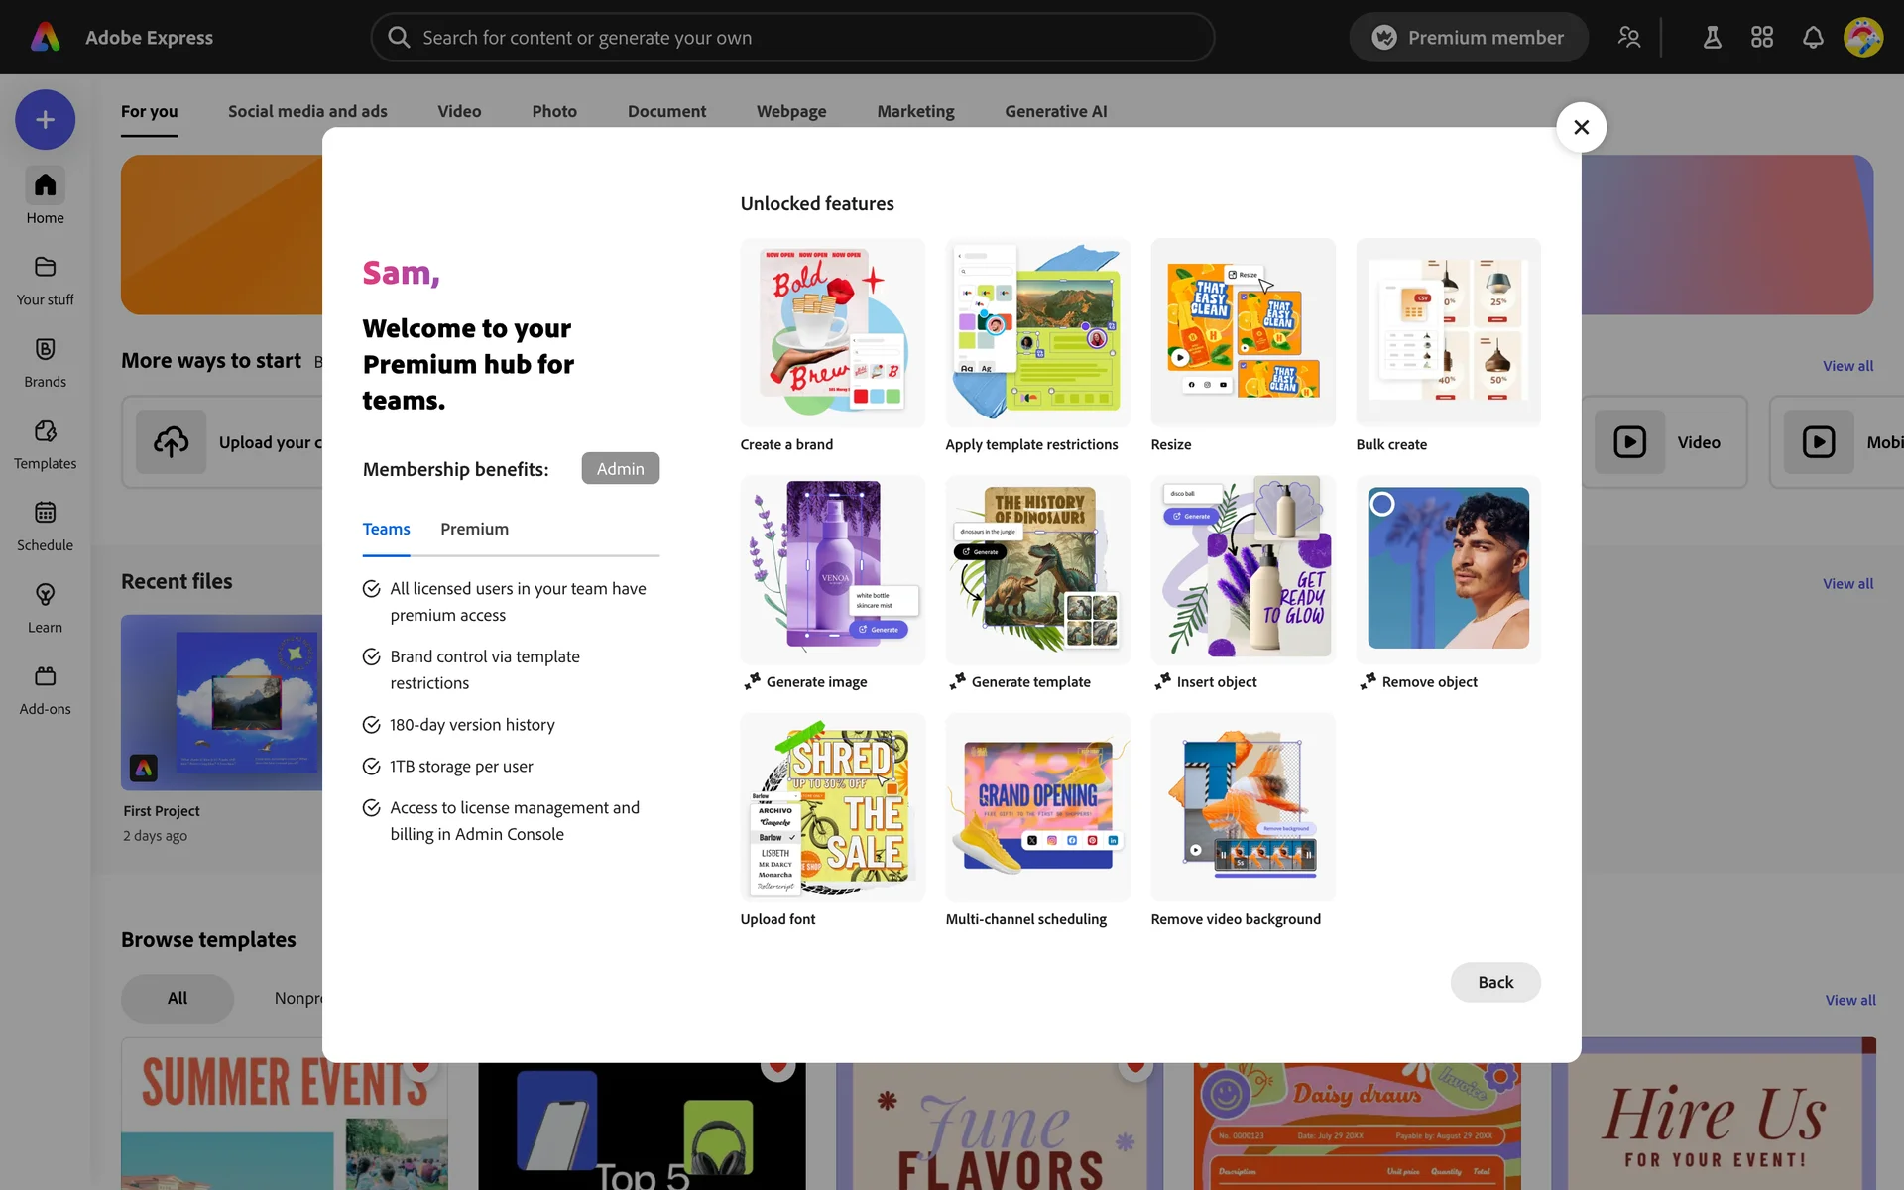This screenshot has width=1904, height=1190.
Task: Click the notifications bell icon
Action: 1813,38
